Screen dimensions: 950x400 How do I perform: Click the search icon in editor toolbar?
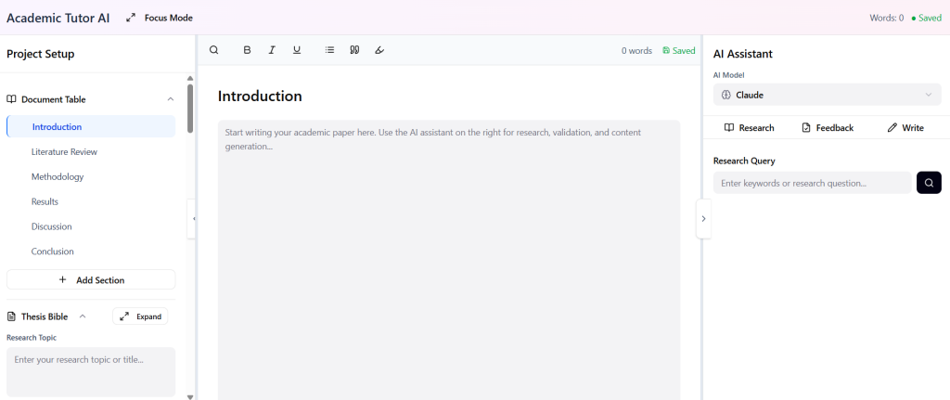click(214, 50)
